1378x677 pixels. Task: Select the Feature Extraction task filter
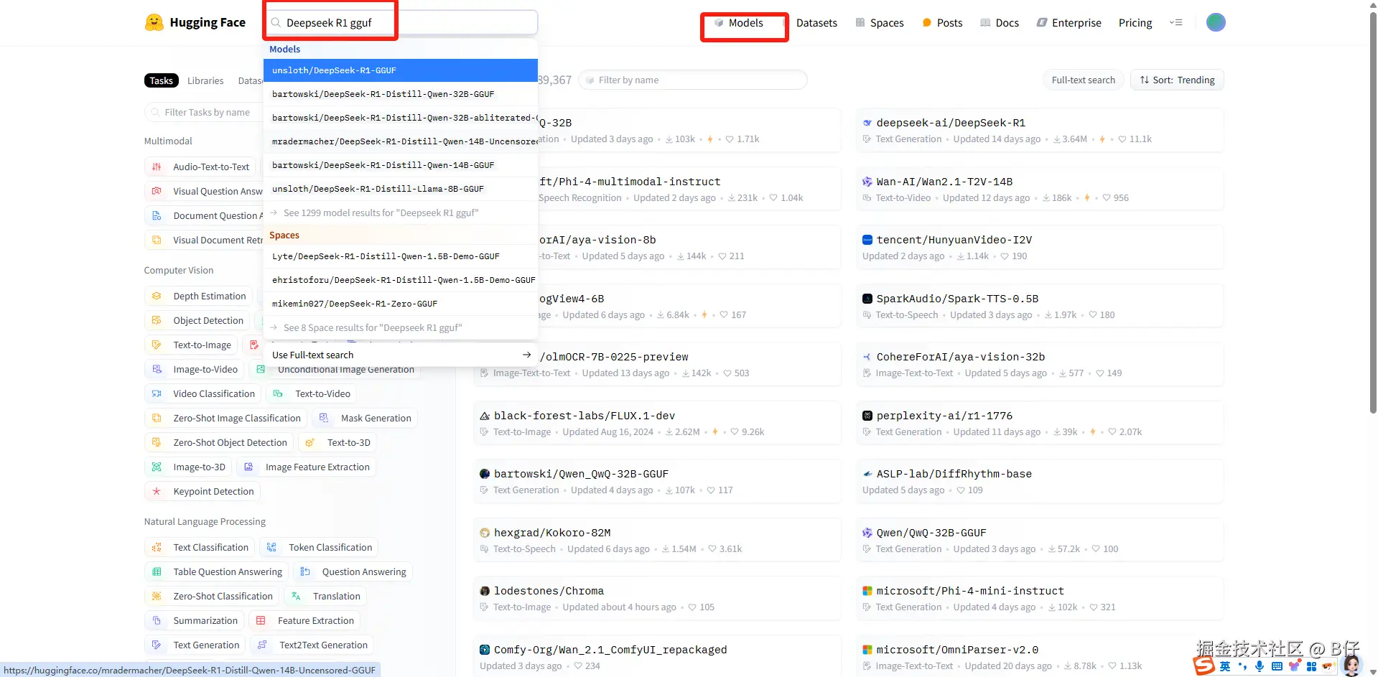tap(304, 620)
